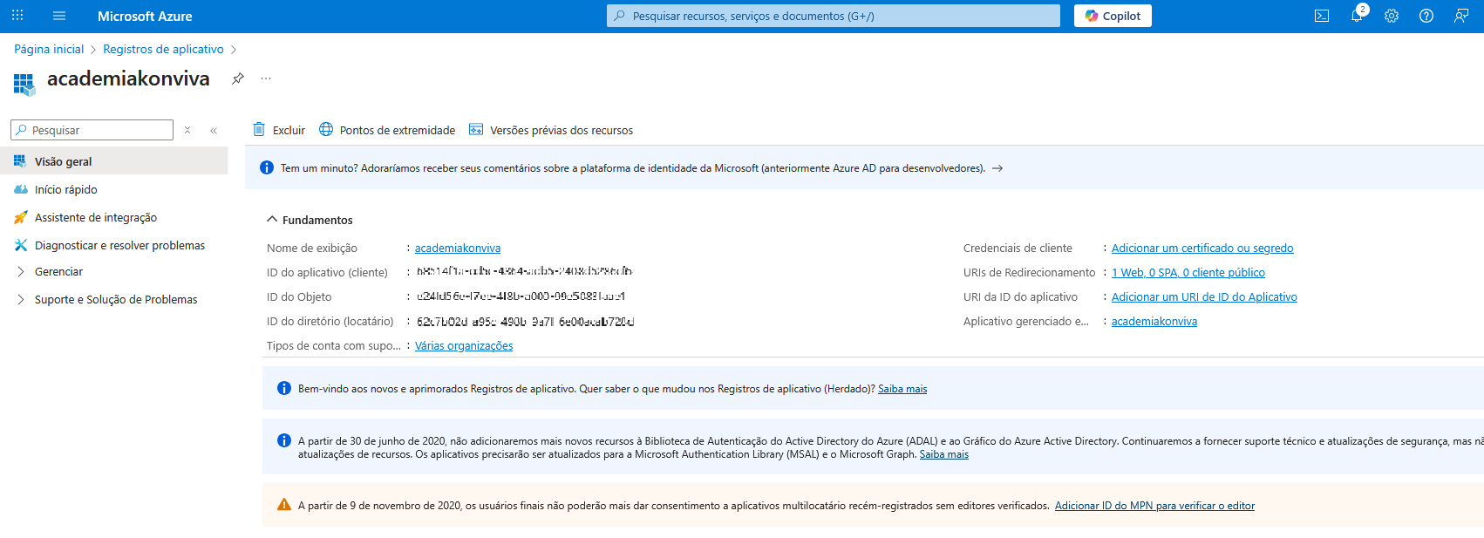1484x538 pixels.
Task: Open Versões prévias dos recursos
Action: click(551, 130)
